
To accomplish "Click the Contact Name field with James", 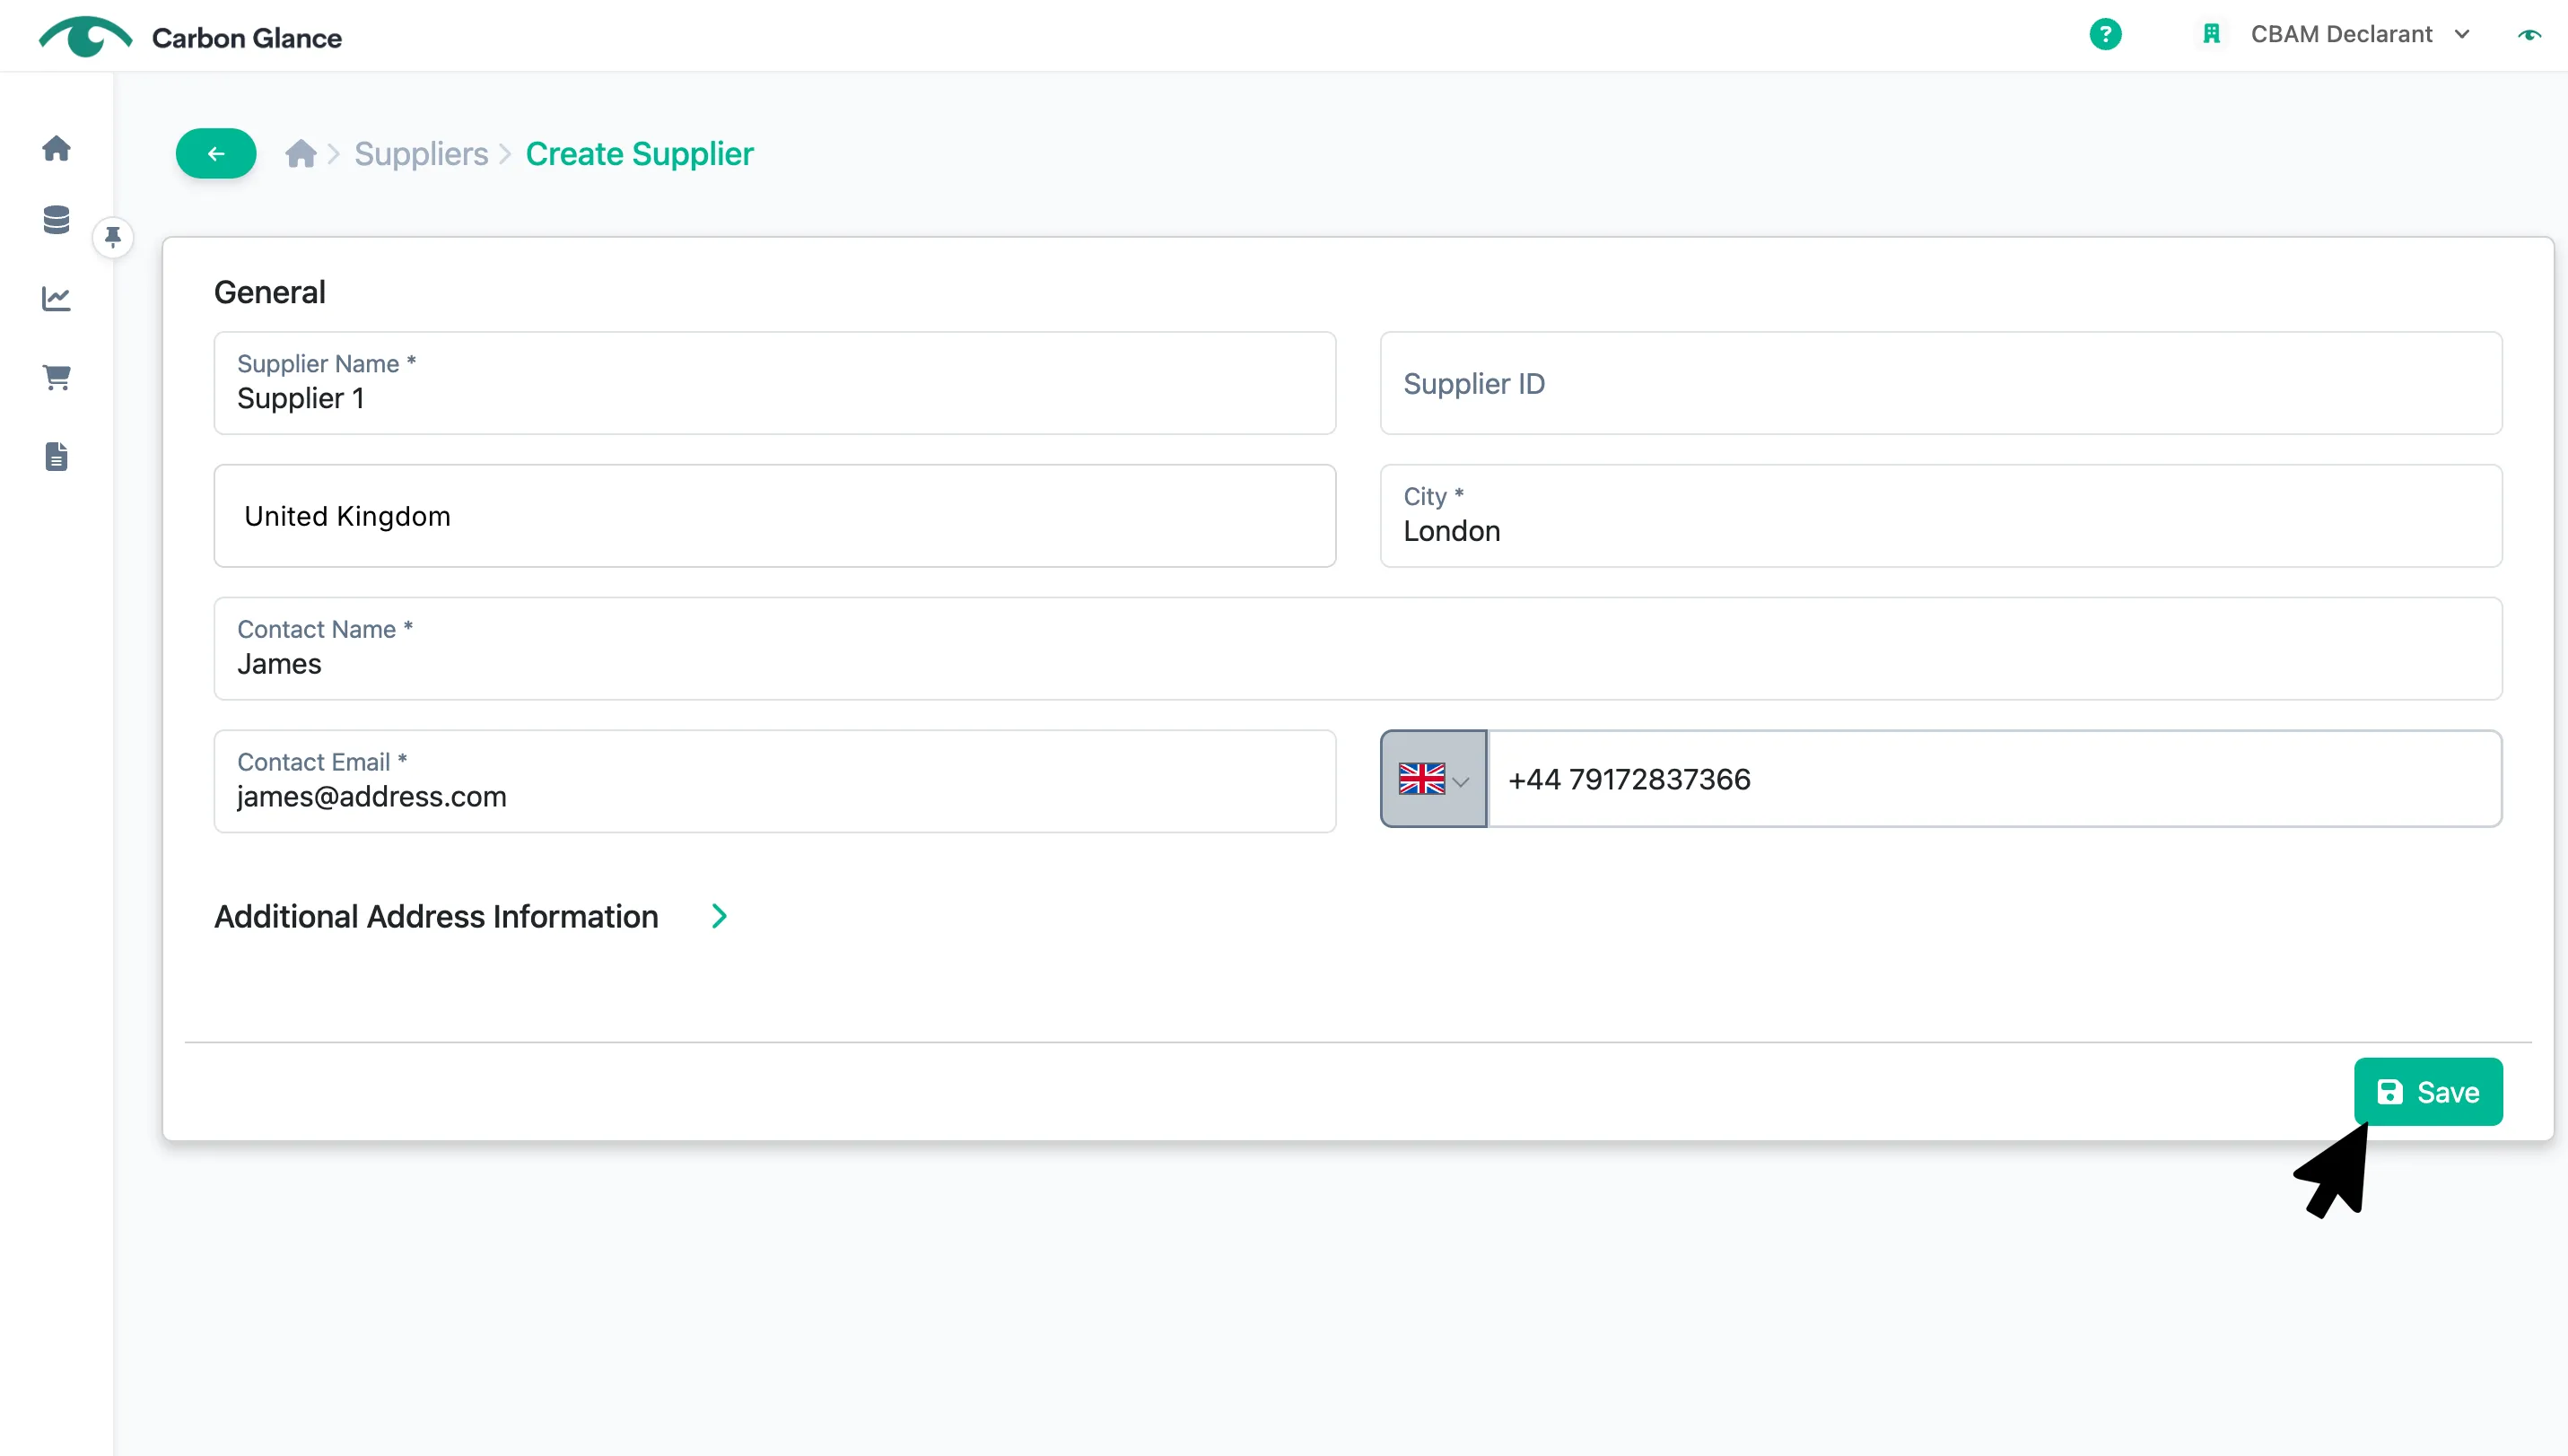I will tap(1358, 648).
